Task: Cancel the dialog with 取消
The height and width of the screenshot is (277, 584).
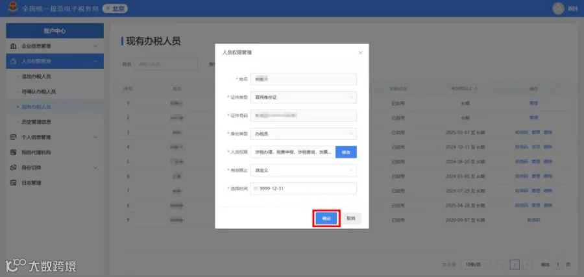Action: click(351, 219)
